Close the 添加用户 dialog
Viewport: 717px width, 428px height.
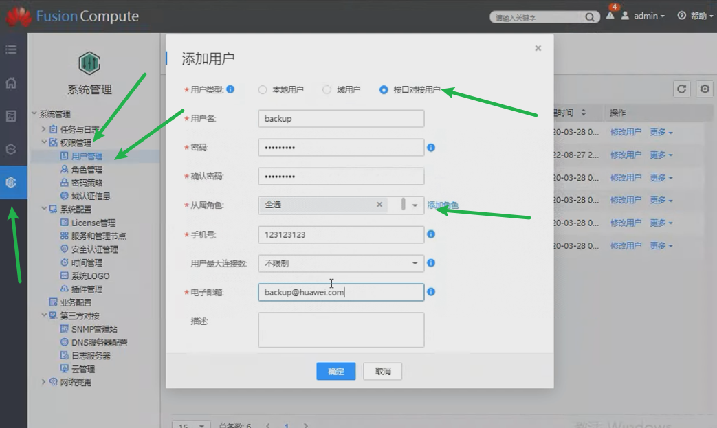point(538,48)
